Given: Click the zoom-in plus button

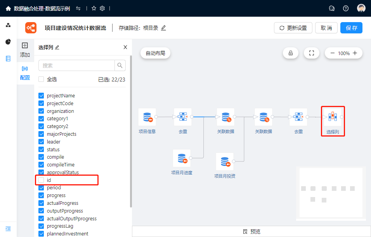Looking at the screenshot, I should point(355,53).
